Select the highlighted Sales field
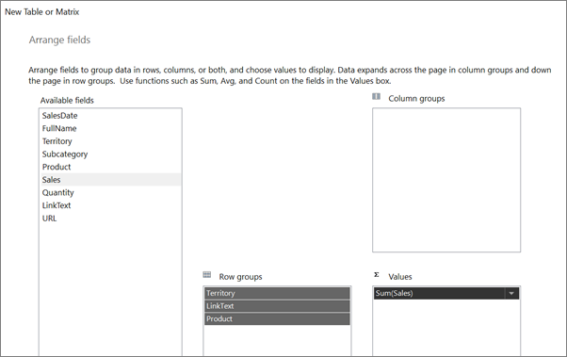 pos(110,180)
